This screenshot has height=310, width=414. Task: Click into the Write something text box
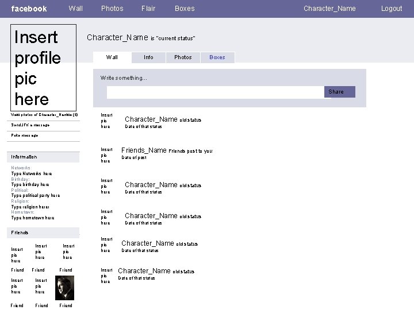(216, 92)
